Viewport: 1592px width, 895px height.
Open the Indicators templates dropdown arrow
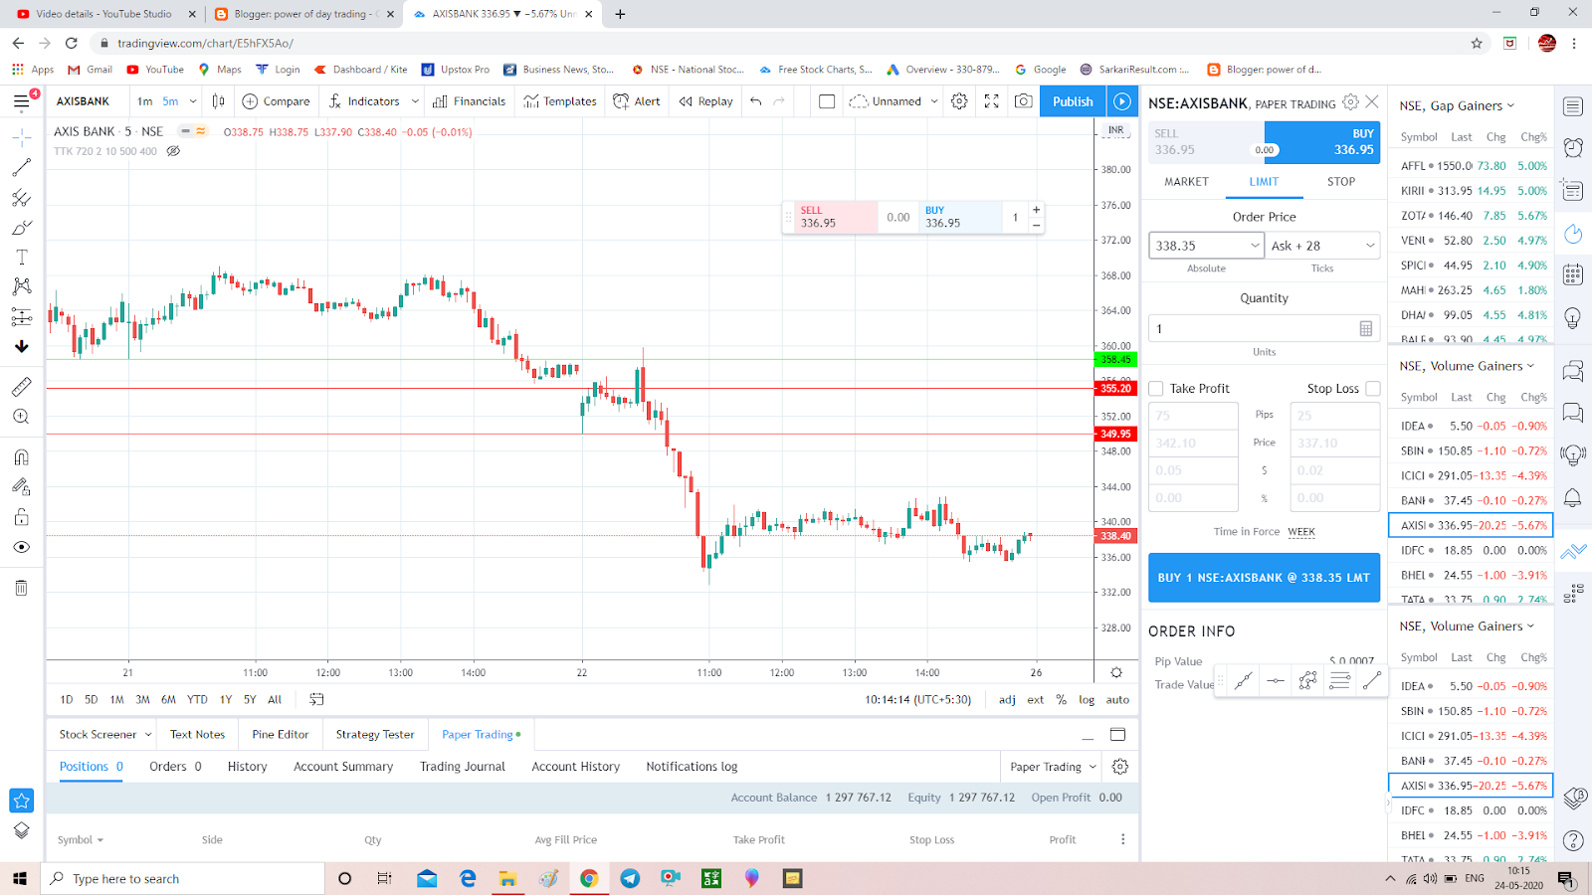(414, 101)
